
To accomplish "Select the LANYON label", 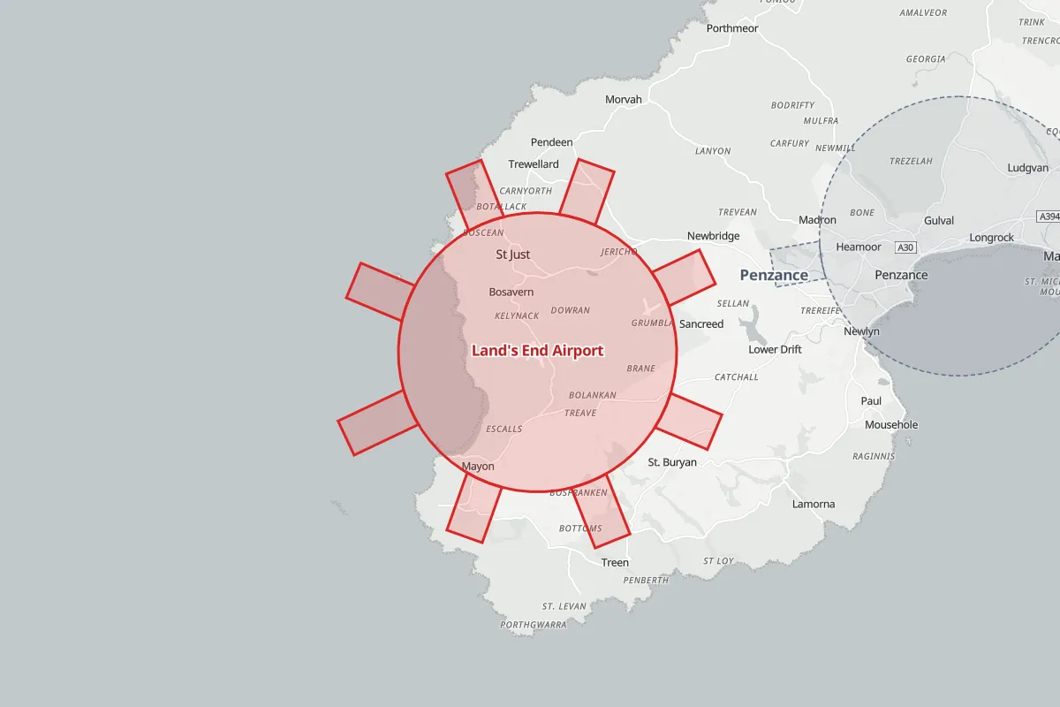I will pos(713,151).
